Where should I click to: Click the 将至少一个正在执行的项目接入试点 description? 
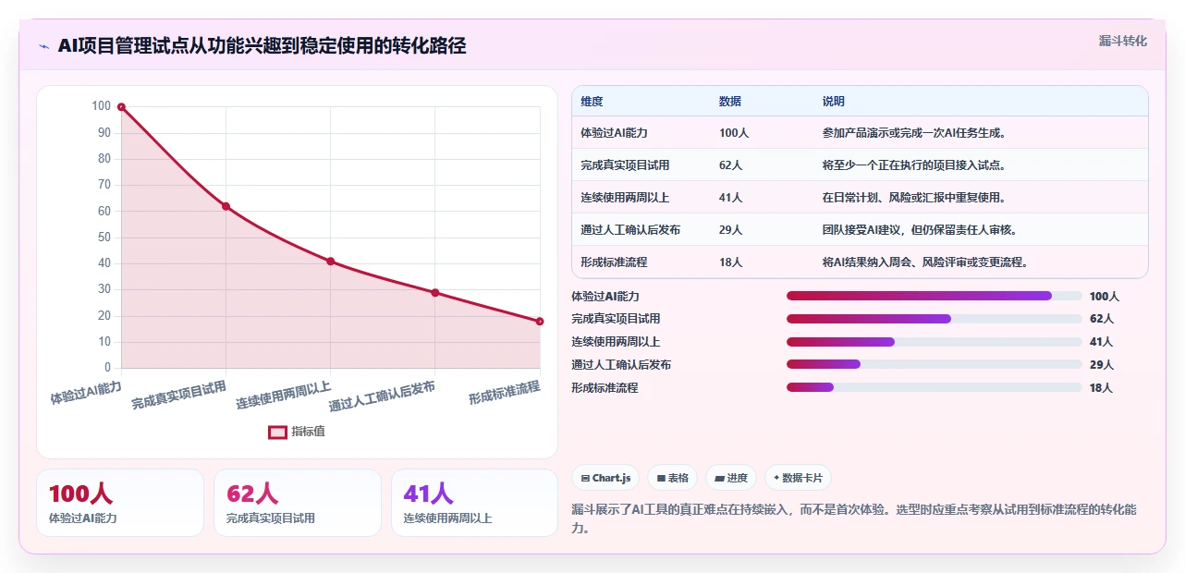tap(981, 165)
